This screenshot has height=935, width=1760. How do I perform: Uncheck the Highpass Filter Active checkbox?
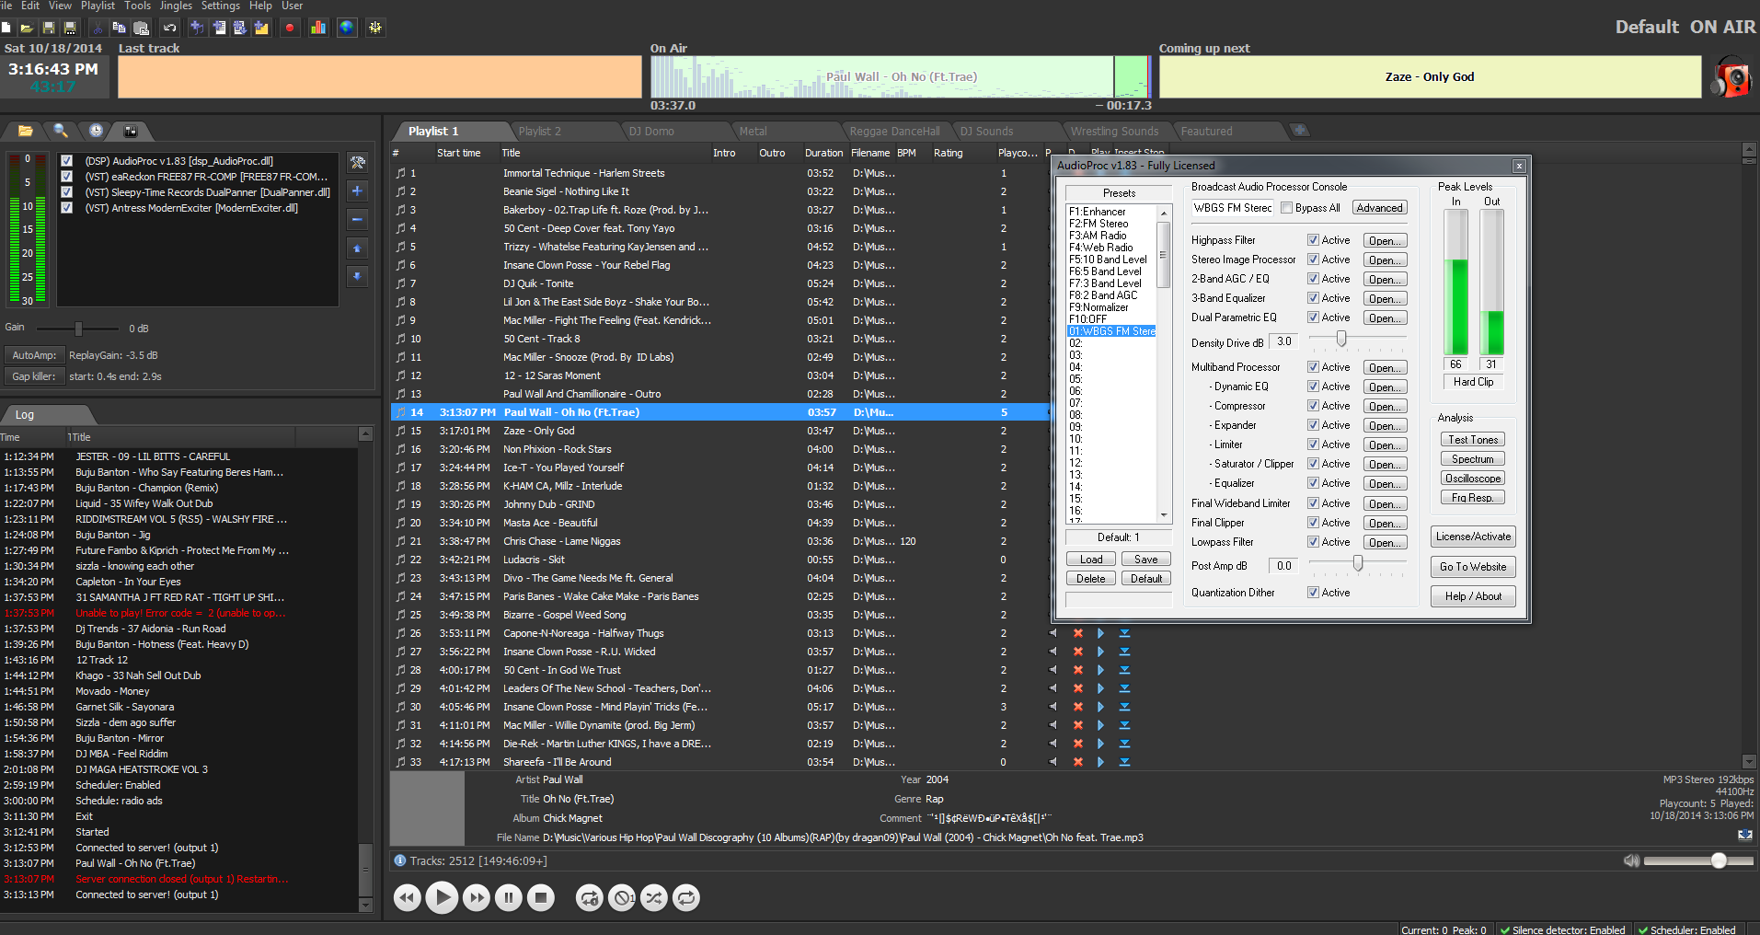point(1313,240)
